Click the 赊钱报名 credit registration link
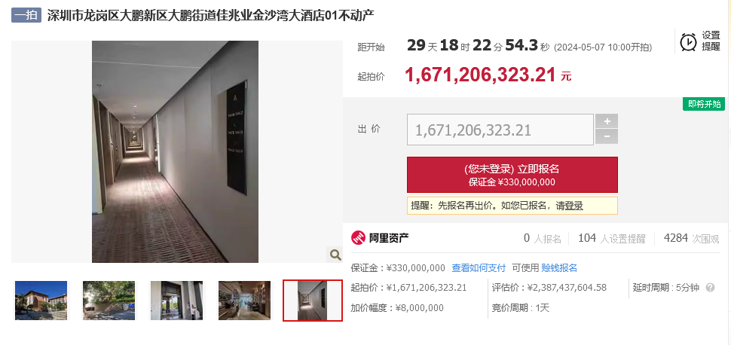The width and height of the screenshot is (731, 345). click(559, 268)
